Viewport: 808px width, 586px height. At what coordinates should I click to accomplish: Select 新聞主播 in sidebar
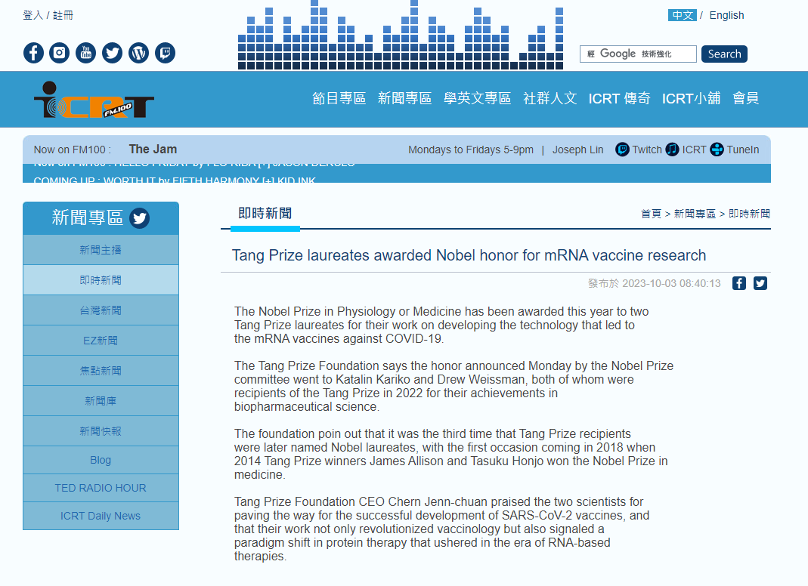coord(101,250)
